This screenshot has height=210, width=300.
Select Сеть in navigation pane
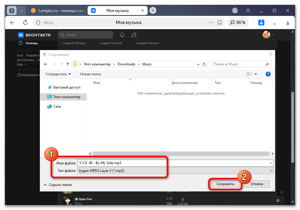[x=54, y=106]
